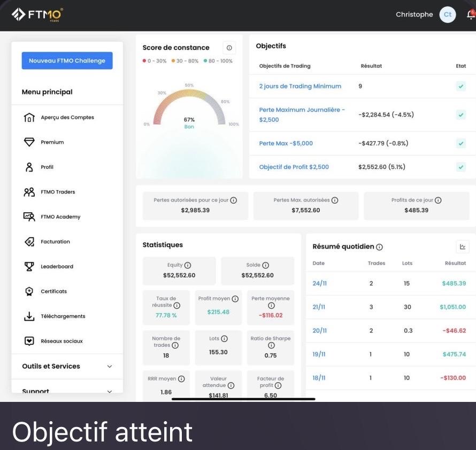Expand the Support section chevron
This screenshot has height=450, width=476.
point(110,391)
